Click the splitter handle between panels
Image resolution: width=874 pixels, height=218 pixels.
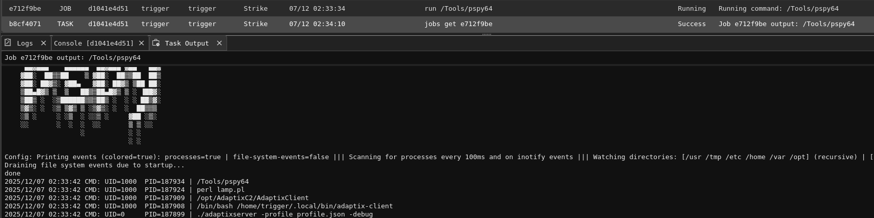(486, 34)
